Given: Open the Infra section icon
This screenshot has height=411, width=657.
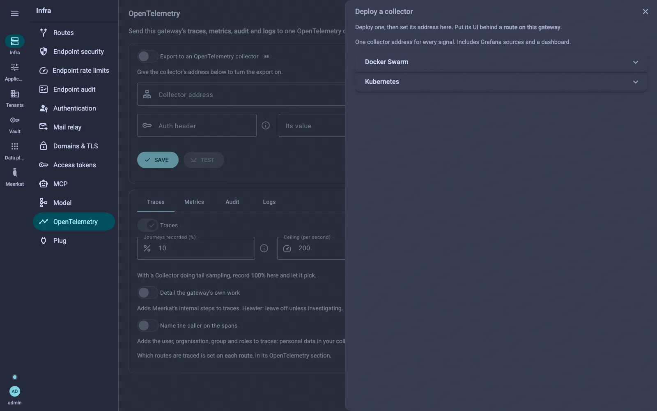Looking at the screenshot, I should pos(15,41).
